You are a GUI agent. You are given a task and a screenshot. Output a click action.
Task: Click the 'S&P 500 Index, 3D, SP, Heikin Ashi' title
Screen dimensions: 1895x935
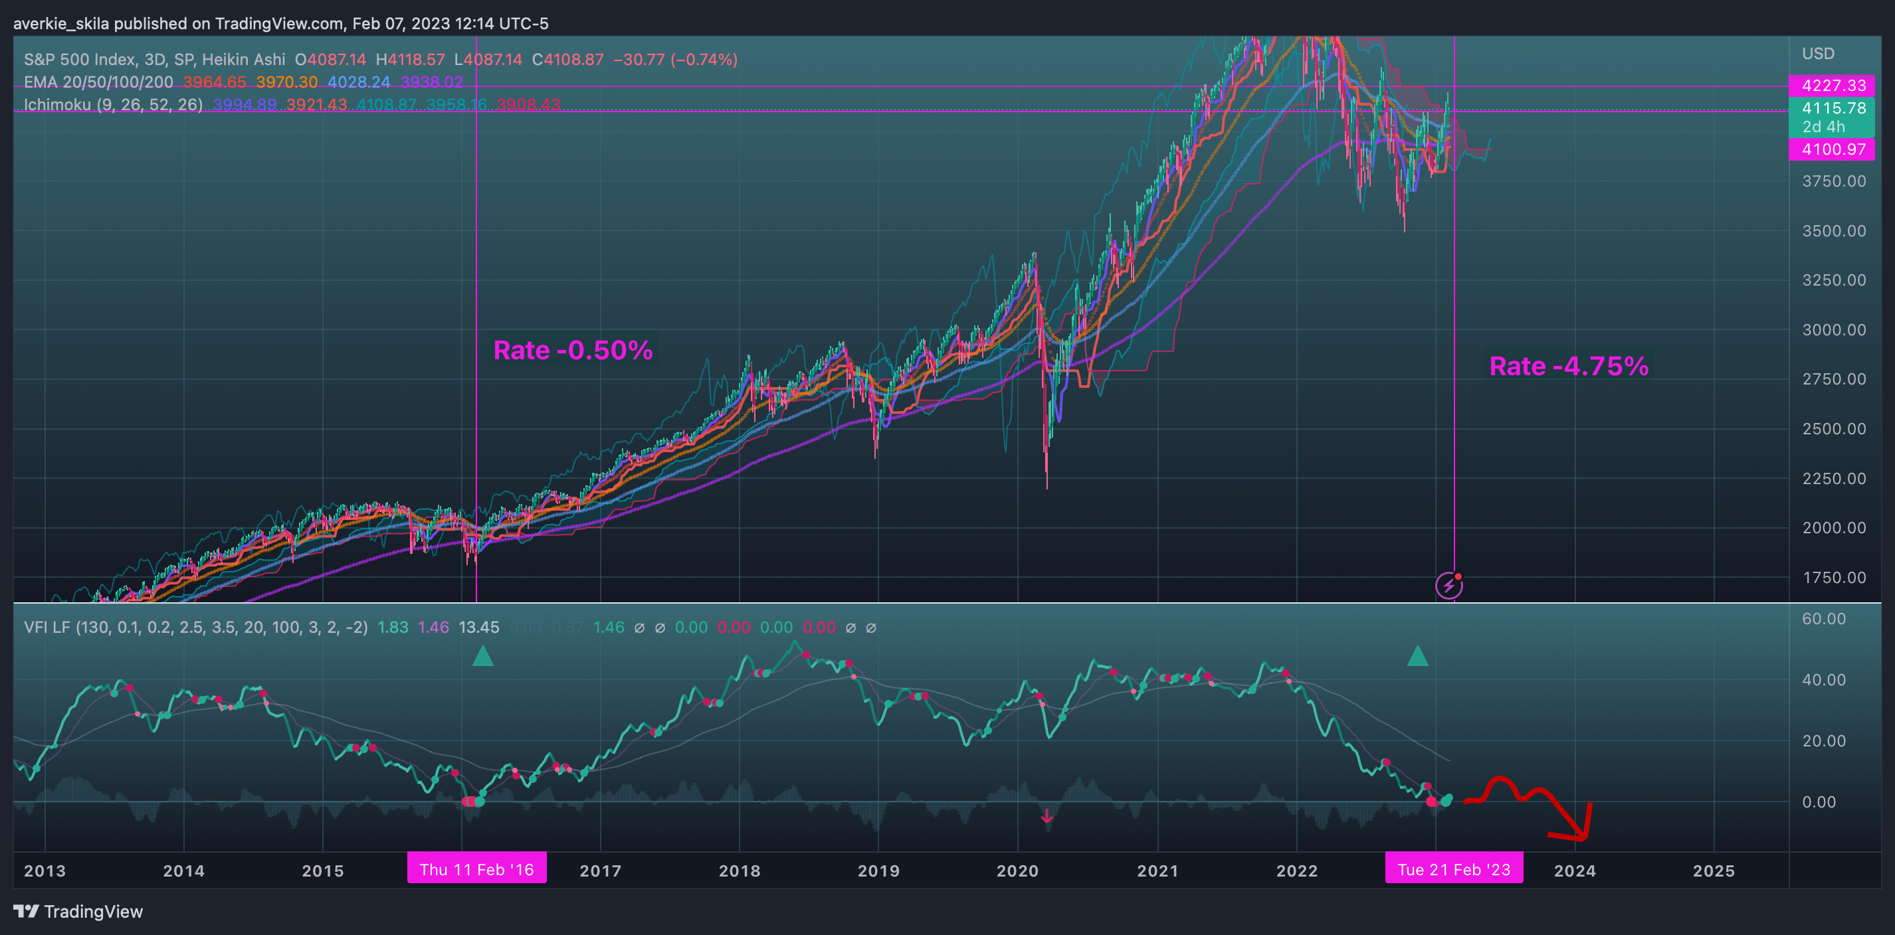154,60
